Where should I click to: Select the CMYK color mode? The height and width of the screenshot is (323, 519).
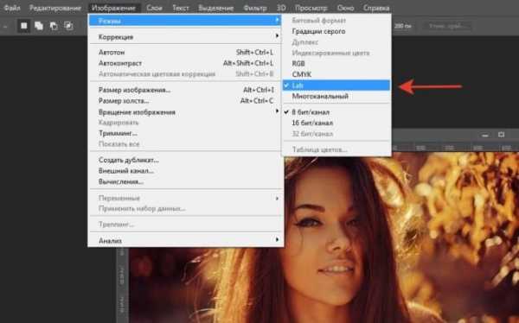(336, 74)
